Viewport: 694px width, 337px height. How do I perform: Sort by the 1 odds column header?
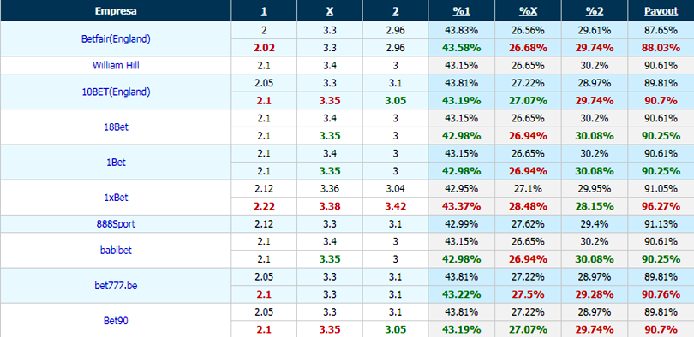[264, 11]
